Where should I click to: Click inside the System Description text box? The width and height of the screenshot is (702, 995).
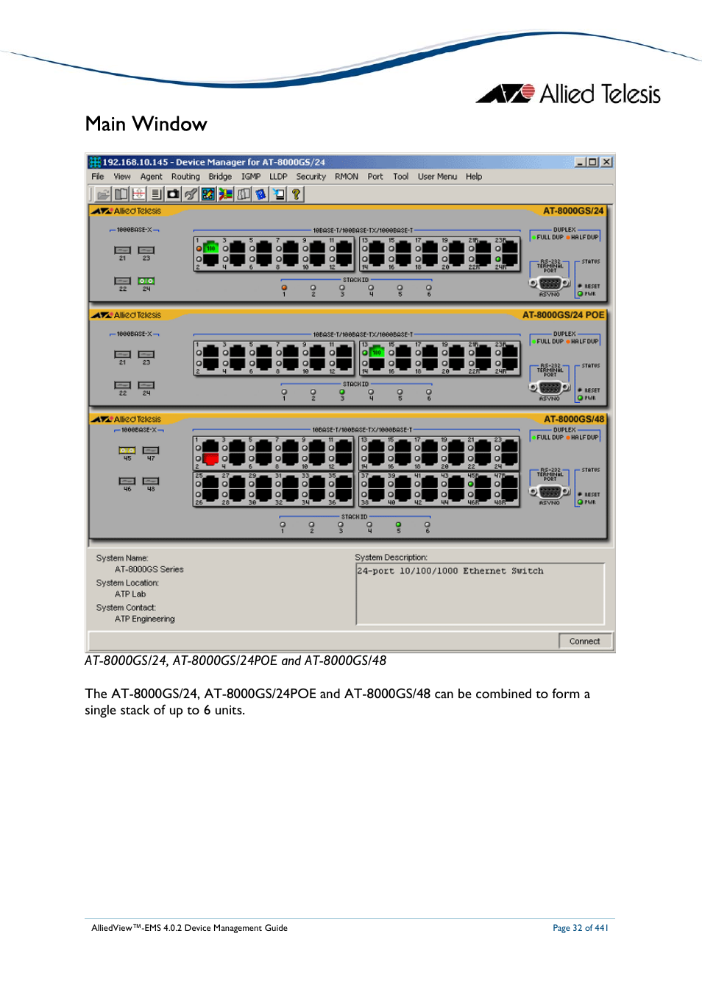[x=481, y=594]
